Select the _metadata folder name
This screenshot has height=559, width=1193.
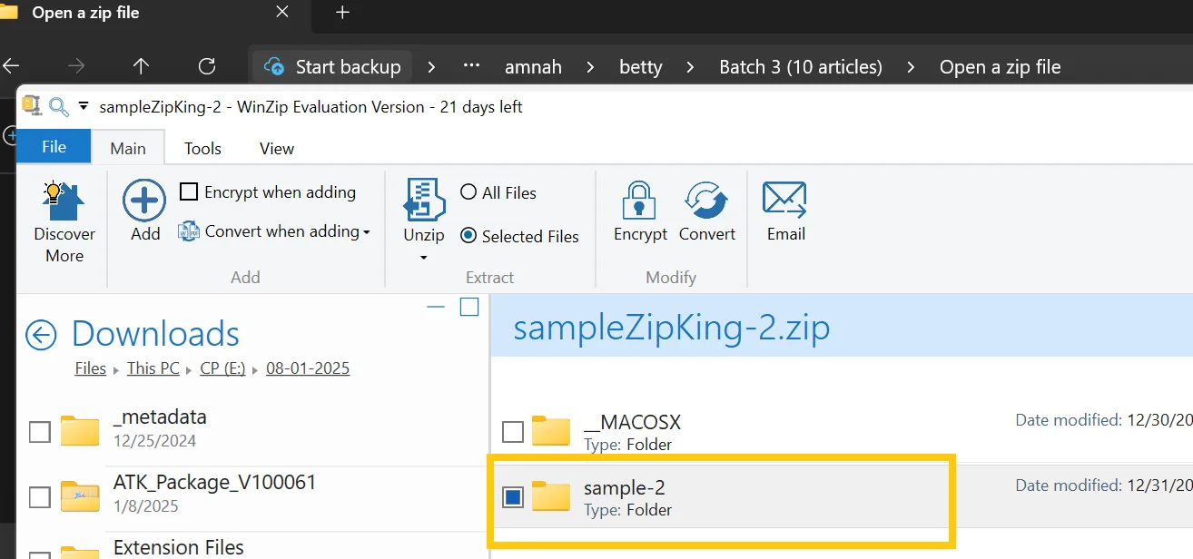[160, 417]
